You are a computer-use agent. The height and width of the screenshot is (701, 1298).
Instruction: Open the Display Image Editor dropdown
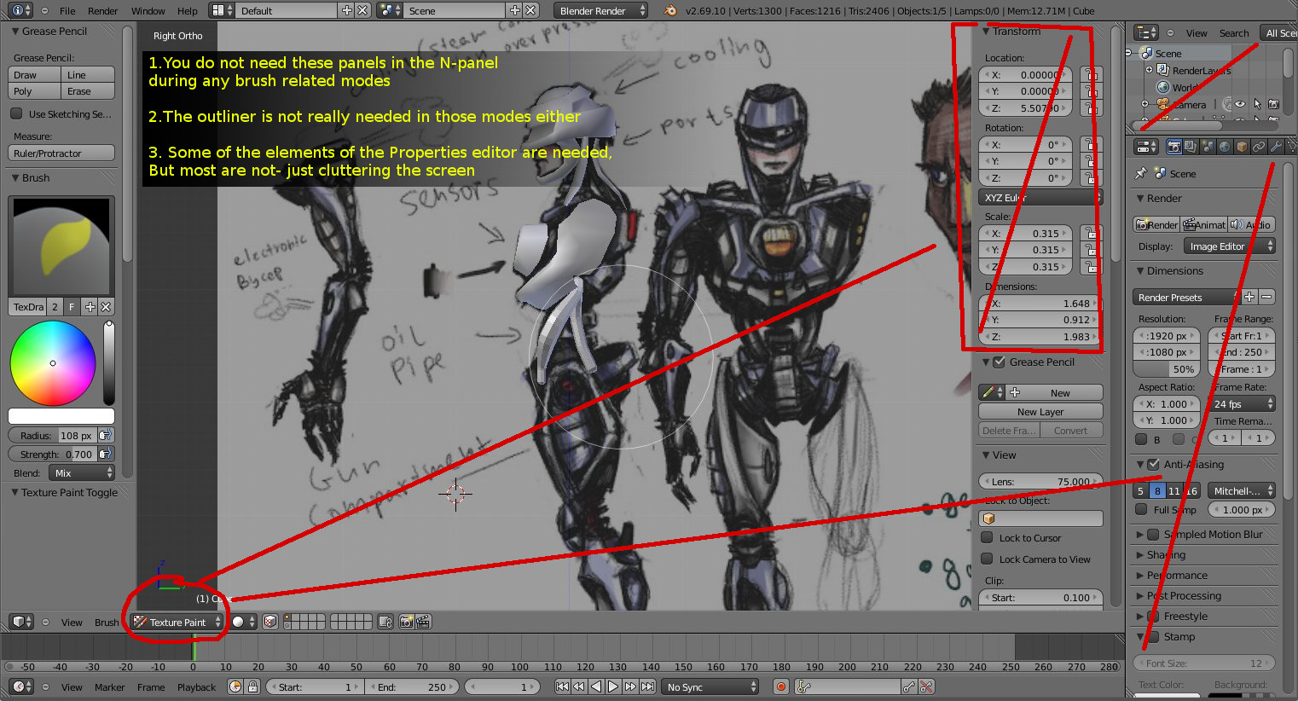tap(1230, 246)
